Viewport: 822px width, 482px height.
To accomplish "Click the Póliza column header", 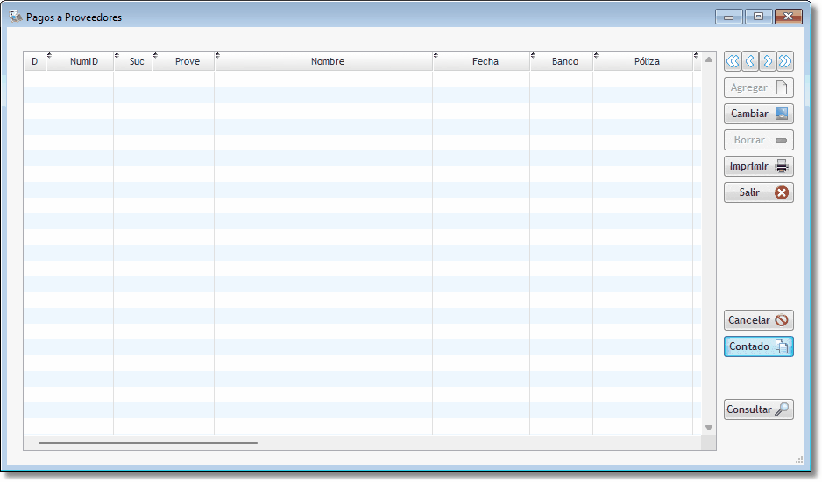I will pos(647,61).
